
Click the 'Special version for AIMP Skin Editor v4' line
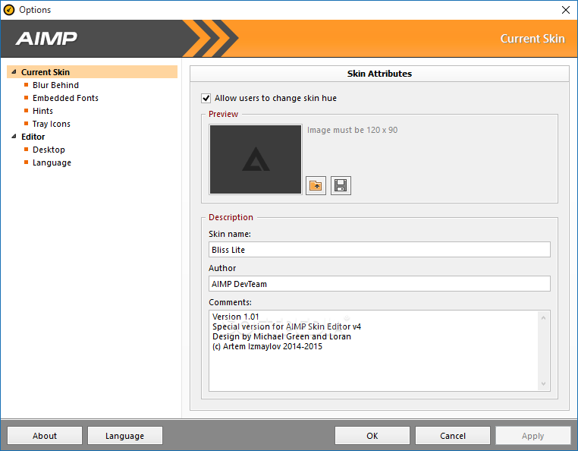coord(287,326)
